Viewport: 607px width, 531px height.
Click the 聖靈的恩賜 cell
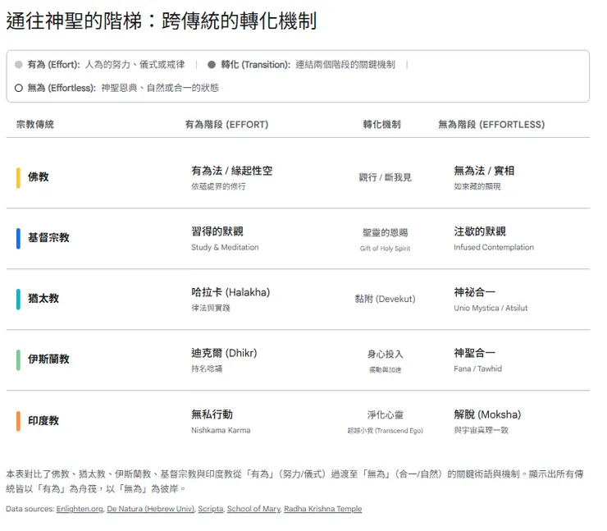385,233
